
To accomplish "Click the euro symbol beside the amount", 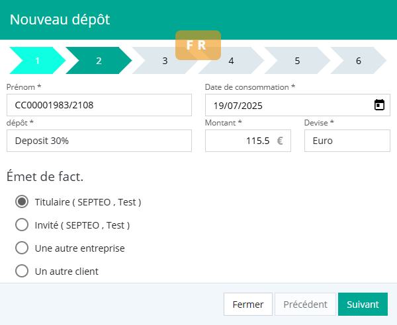I will click(280, 141).
